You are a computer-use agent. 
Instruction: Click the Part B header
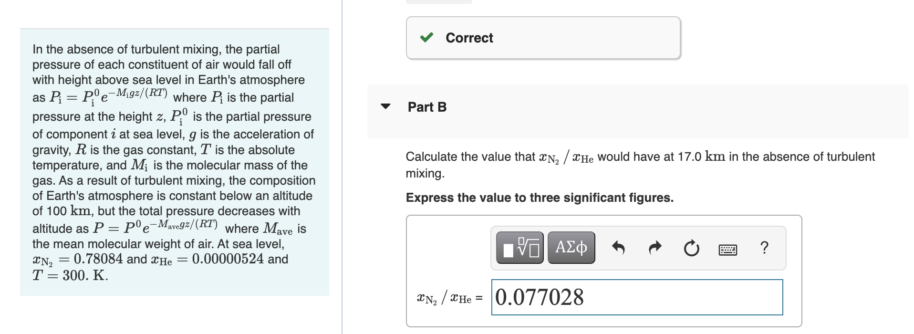click(426, 107)
